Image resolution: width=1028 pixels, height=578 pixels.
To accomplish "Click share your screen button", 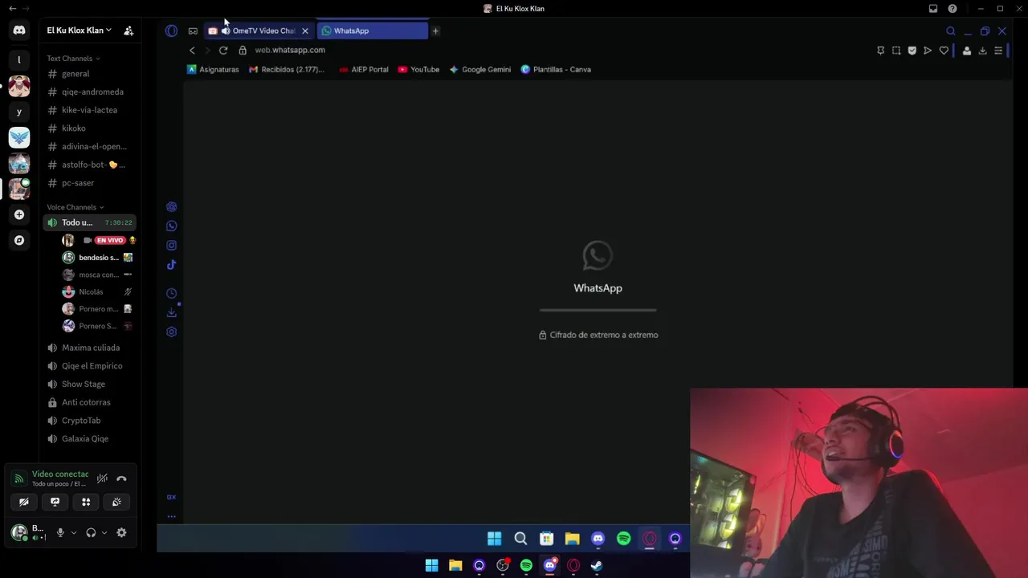I will [55, 502].
